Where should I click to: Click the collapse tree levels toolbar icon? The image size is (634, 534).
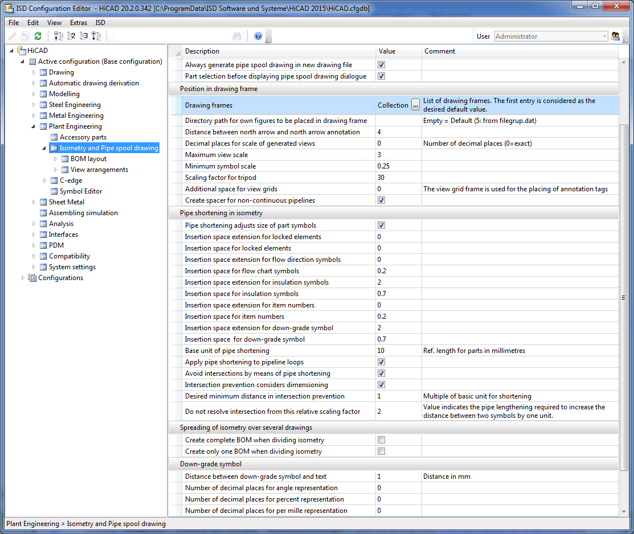click(x=58, y=36)
